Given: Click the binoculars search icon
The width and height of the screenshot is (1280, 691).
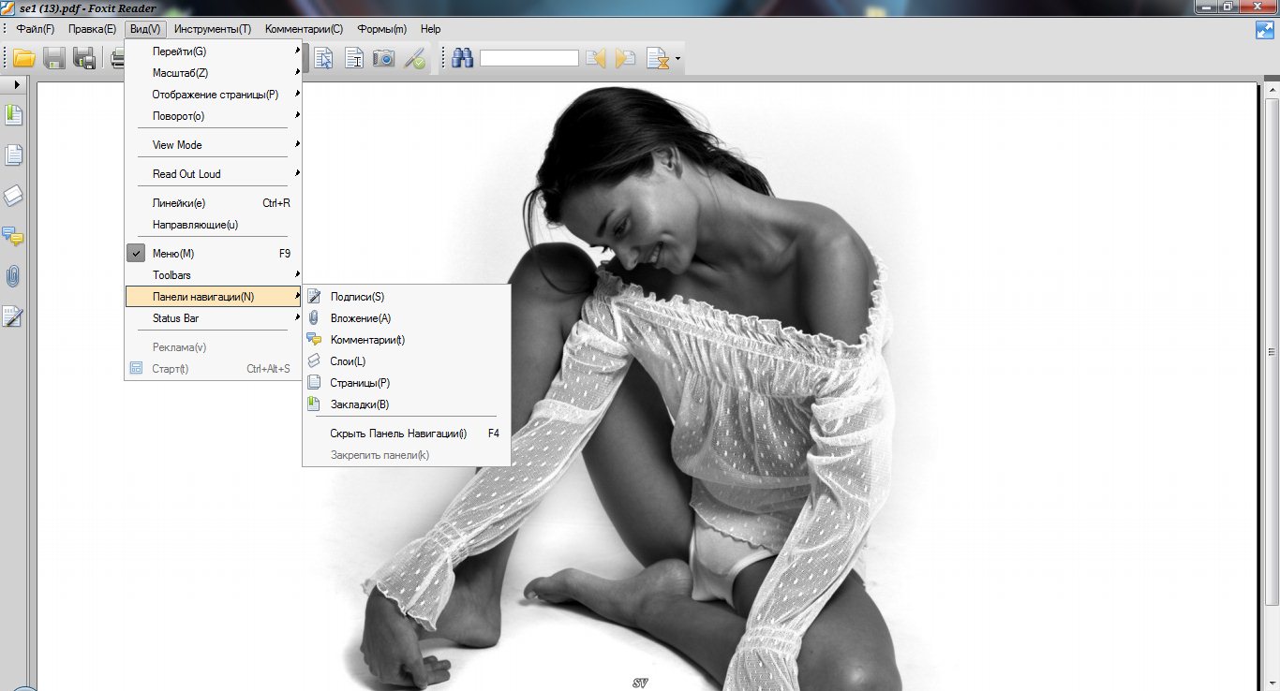Looking at the screenshot, I should (x=462, y=58).
